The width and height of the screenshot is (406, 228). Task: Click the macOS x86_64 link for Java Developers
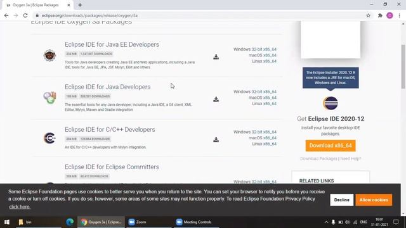270,98
